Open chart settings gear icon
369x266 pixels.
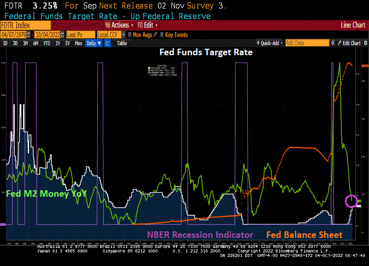364,43
